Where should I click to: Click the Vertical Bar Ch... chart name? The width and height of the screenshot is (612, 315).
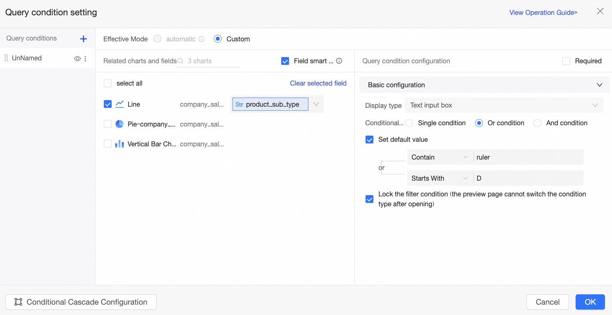point(152,144)
